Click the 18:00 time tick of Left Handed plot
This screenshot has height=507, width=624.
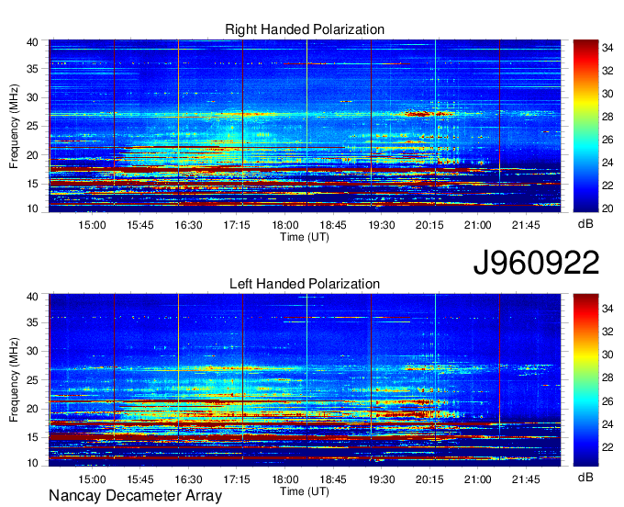(x=285, y=479)
